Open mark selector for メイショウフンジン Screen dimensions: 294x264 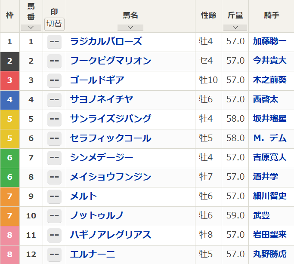tap(54, 177)
